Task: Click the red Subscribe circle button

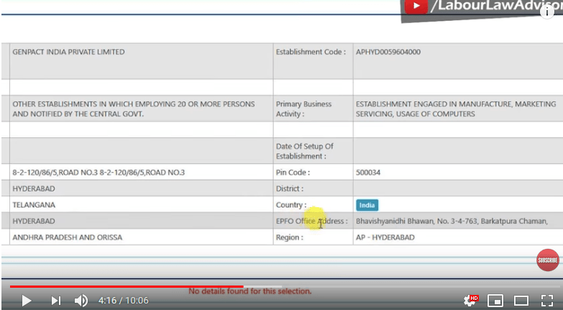Action: pos(548,260)
